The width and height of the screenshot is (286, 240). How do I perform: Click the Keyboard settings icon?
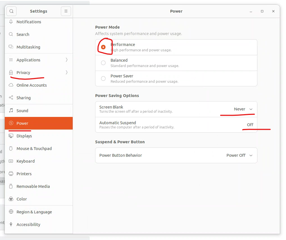[x=11, y=161]
